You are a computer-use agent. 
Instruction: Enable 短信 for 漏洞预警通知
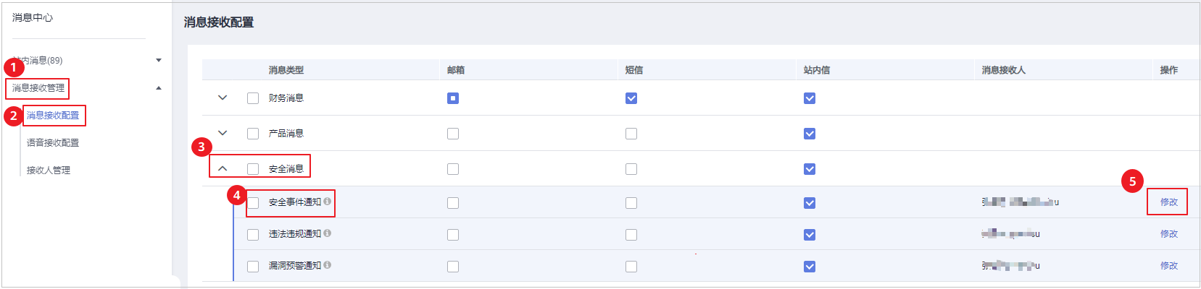pyautogui.click(x=631, y=267)
